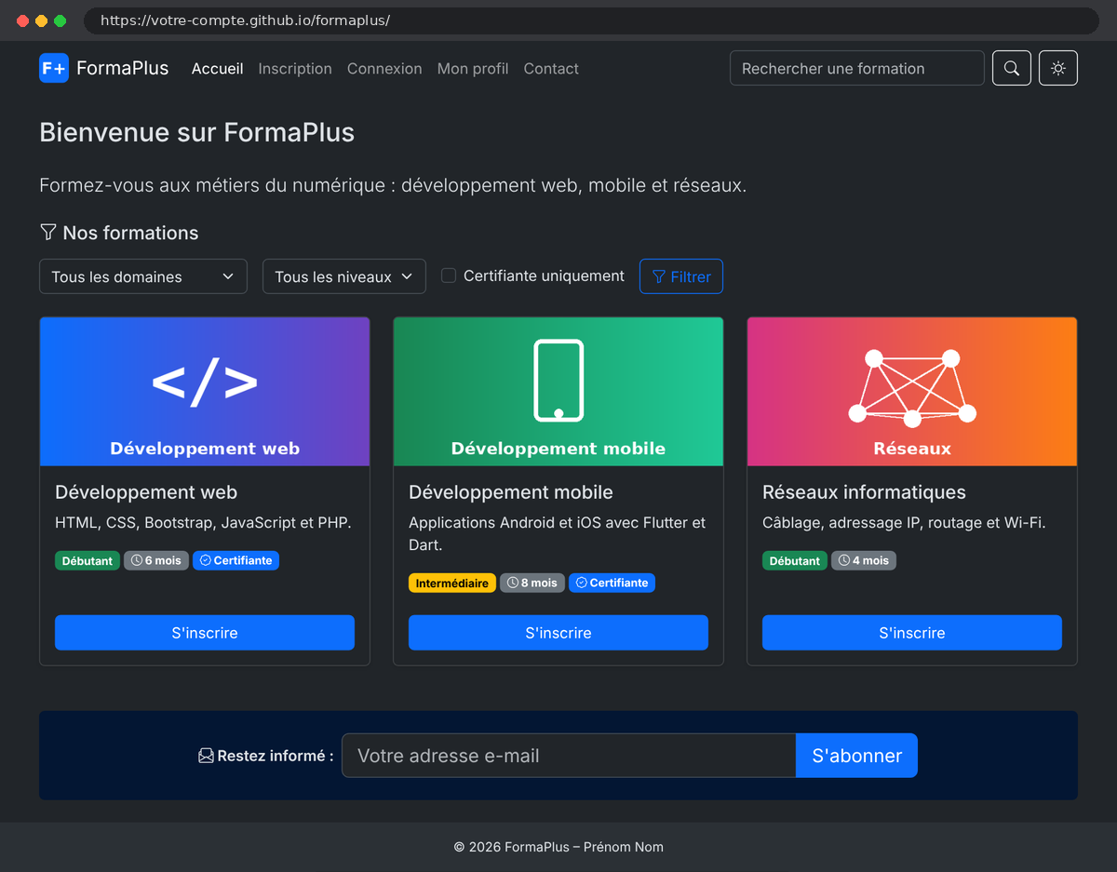Click the Bienvenue sur FormaPlus heading
This screenshot has width=1117, height=872.
pyautogui.click(x=197, y=132)
